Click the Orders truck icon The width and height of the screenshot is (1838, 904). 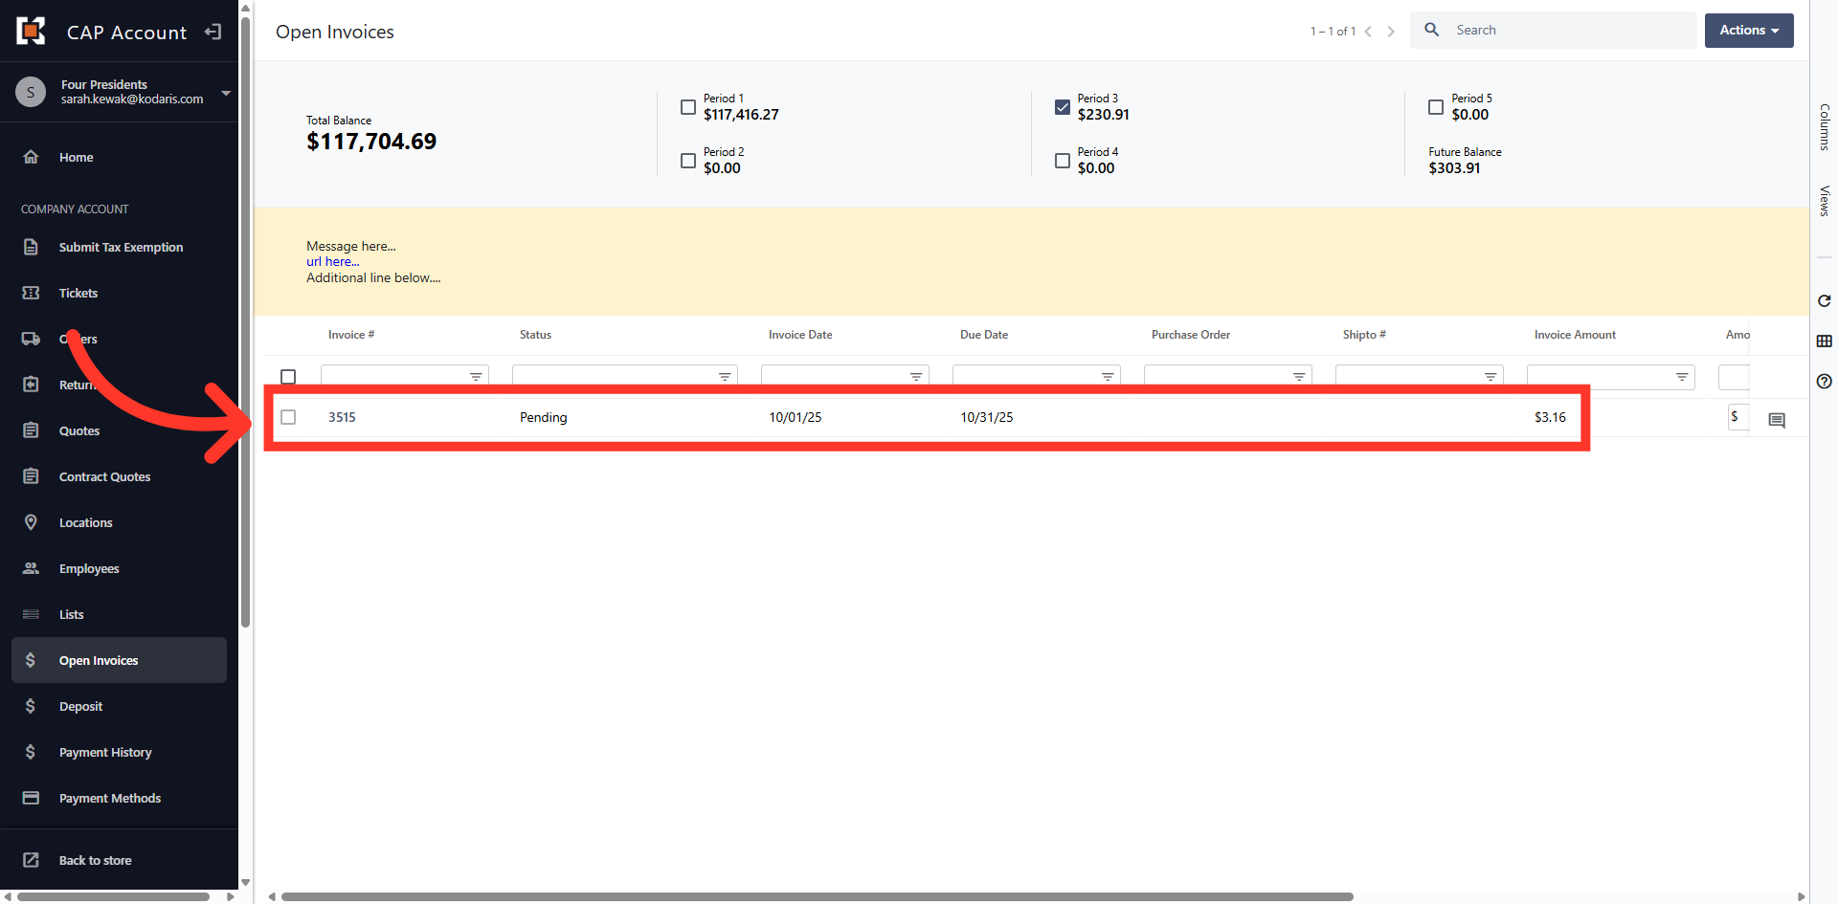(x=31, y=339)
